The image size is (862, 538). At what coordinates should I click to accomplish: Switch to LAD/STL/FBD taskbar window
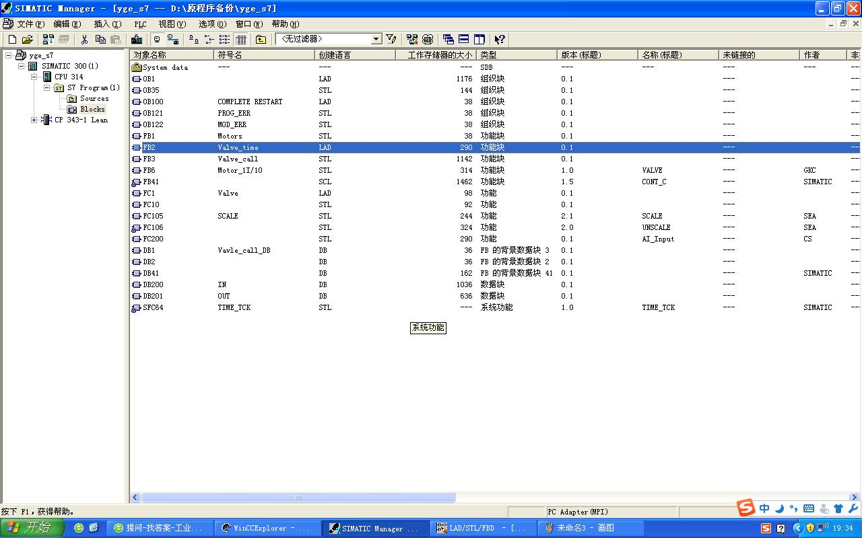coord(482,529)
